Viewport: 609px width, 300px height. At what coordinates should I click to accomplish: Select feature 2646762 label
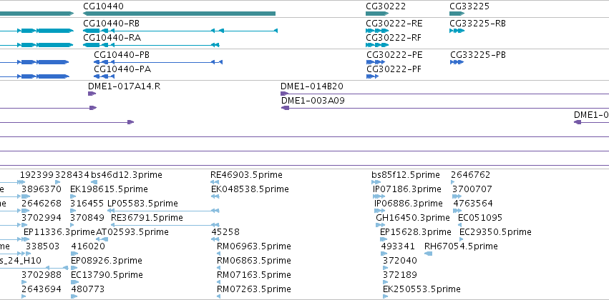click(x=471, y=175)
